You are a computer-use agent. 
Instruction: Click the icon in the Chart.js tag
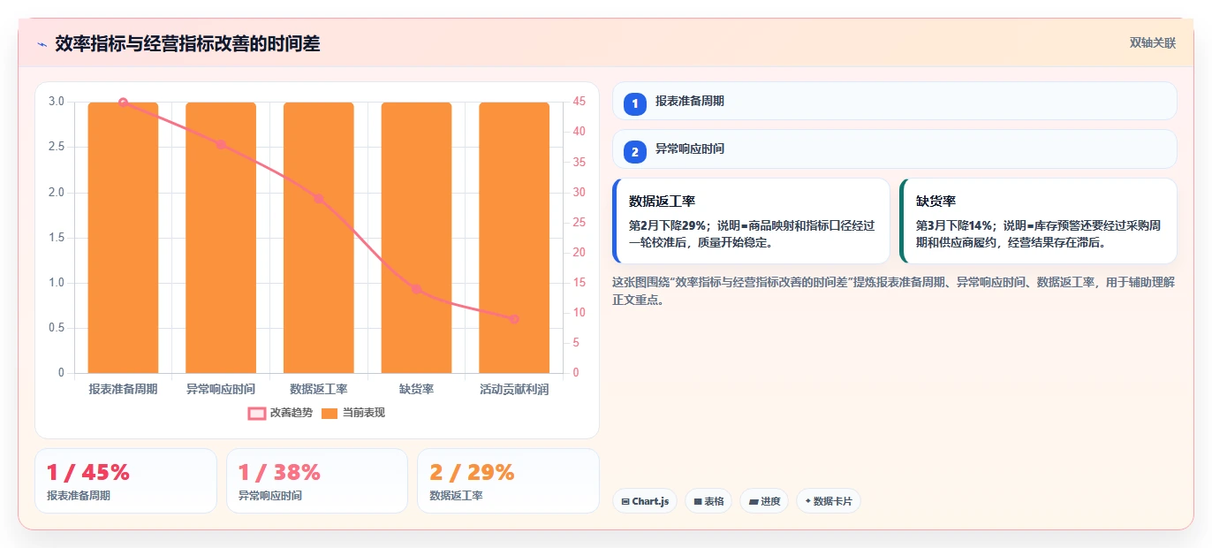(625, 501)
